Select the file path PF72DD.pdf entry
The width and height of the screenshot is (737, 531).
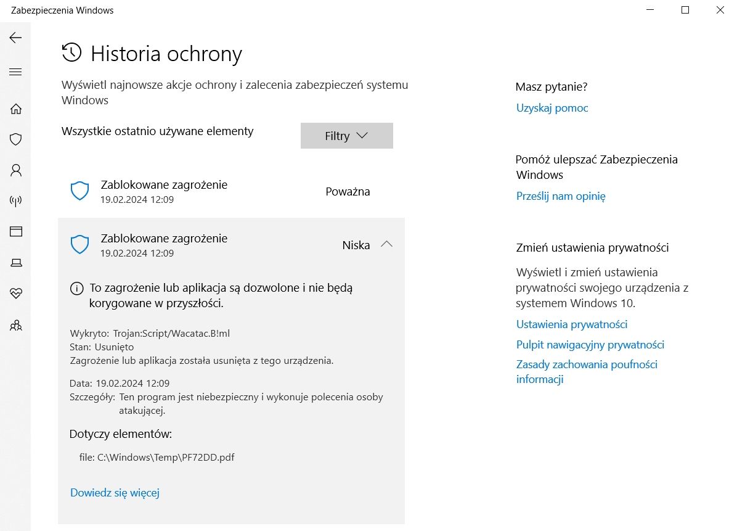(x=157, y=457)
